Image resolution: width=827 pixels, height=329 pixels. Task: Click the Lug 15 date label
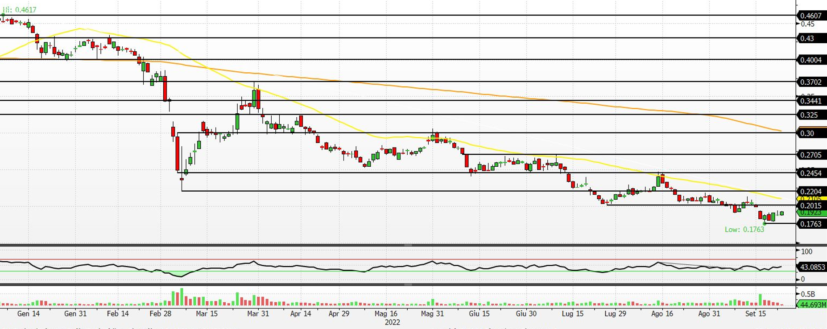[x=573, y=314]
